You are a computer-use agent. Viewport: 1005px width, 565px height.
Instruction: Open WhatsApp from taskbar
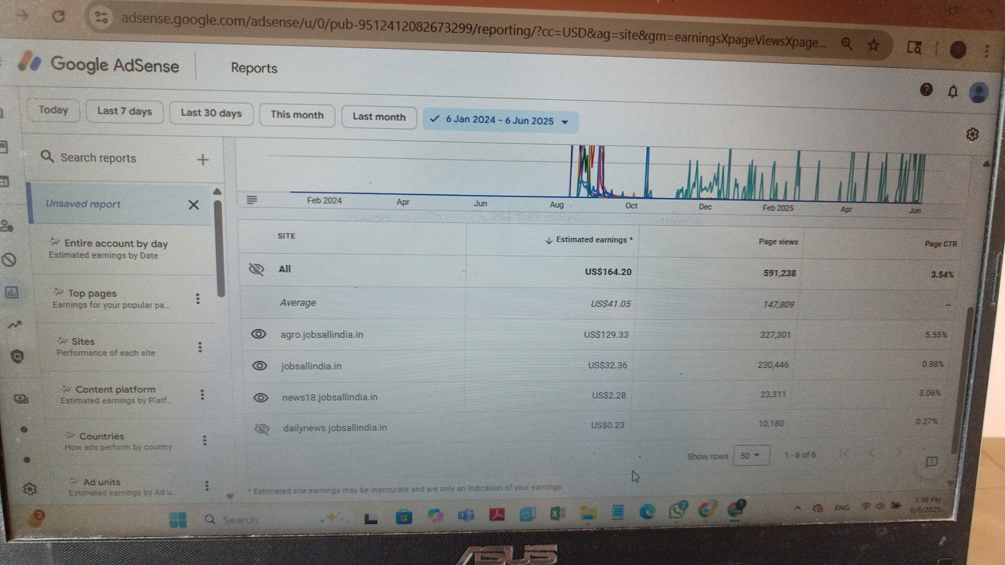tap(677, 510)
